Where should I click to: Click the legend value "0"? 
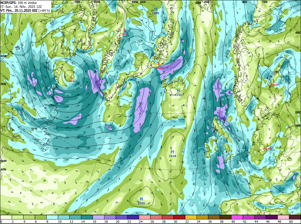1,222
